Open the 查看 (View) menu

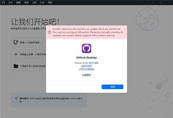click(x=26, y=3)
